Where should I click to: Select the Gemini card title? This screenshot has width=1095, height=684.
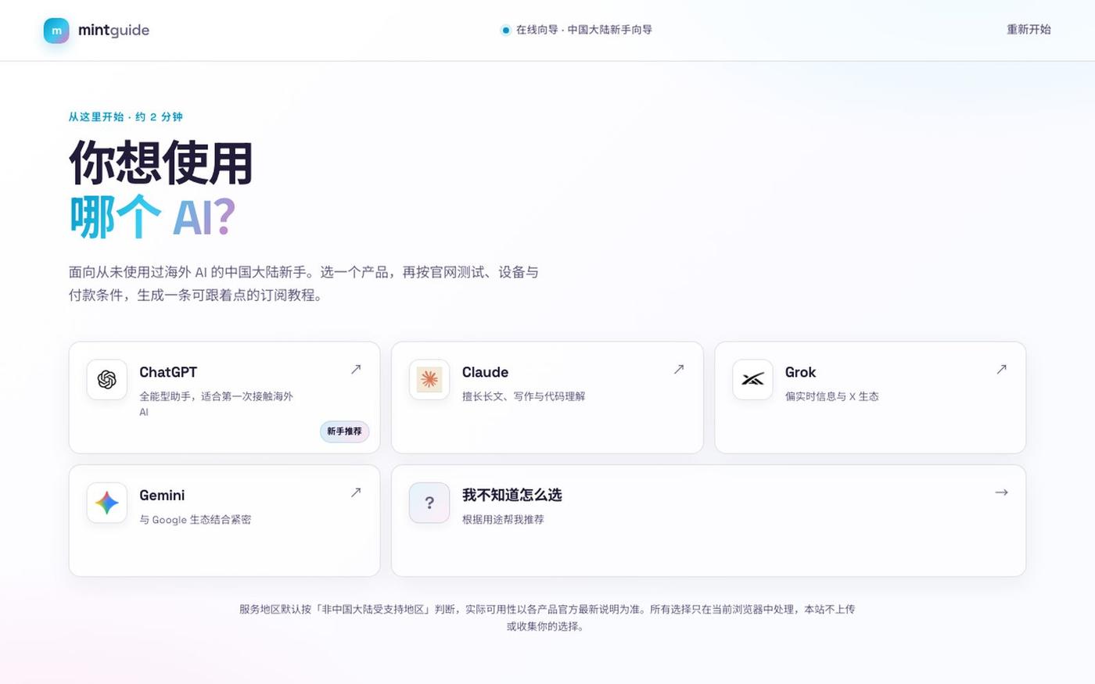tap(162, 496)
